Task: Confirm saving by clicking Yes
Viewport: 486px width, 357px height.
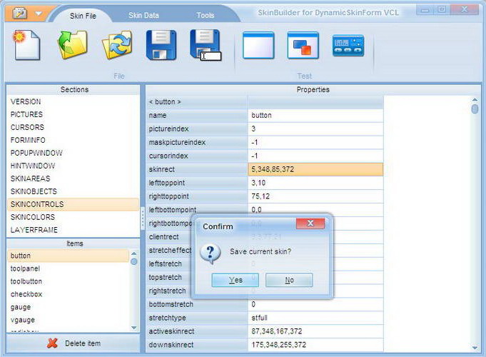Action: tap(236, 280)
